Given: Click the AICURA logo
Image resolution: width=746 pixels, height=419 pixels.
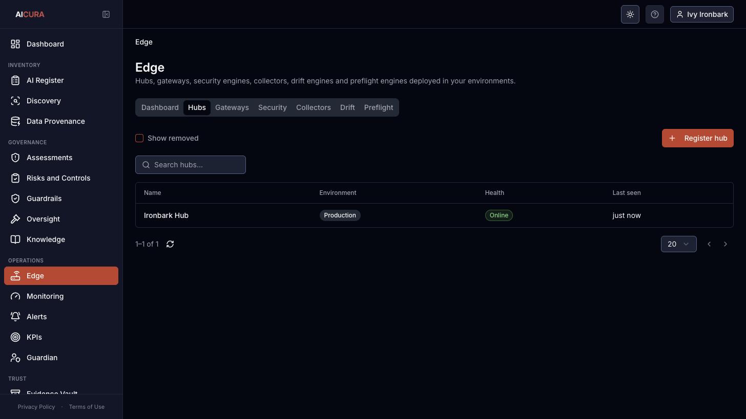Looking at the screenshot, I should point(30,14).
